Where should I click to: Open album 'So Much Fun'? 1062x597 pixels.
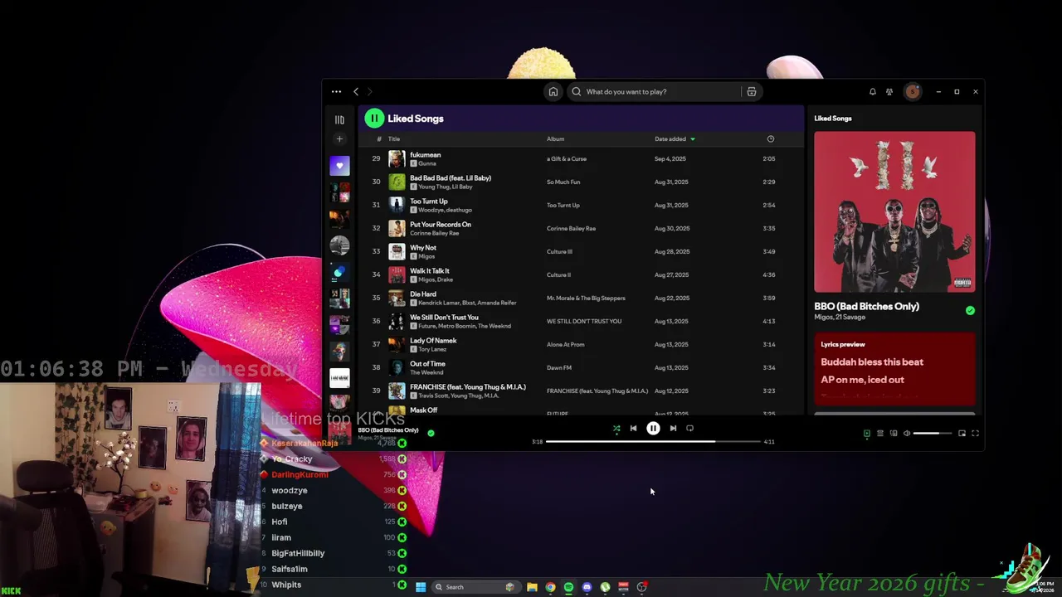[563, 182]
